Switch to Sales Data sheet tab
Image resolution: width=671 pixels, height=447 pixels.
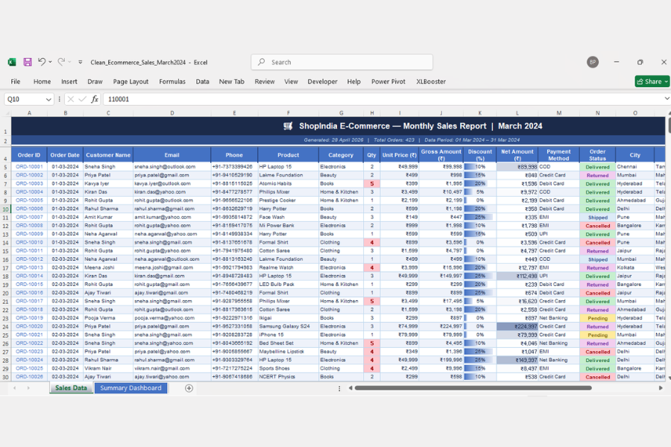pos(71,388)
